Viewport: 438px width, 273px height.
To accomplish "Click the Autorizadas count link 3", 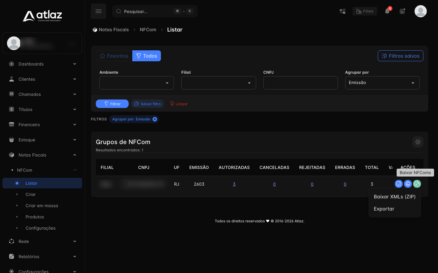I will [234, 184].
